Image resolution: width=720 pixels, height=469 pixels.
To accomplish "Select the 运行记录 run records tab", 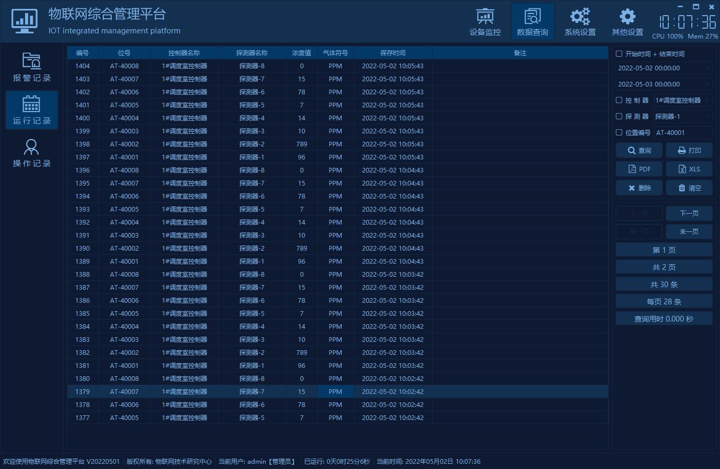I will (31, 110).
